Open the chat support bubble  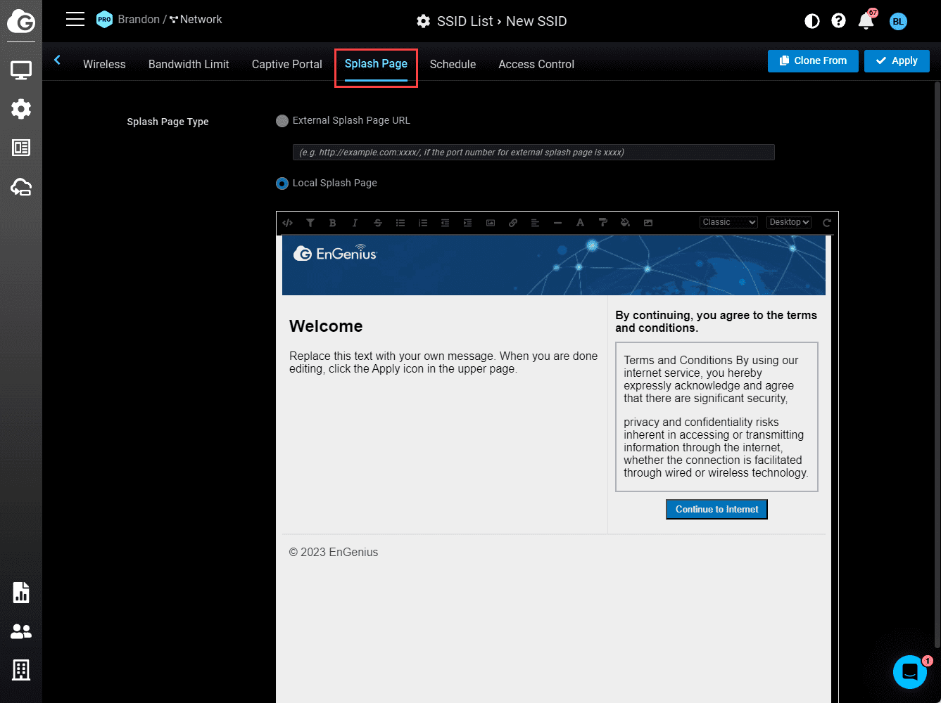coord(910,672)
